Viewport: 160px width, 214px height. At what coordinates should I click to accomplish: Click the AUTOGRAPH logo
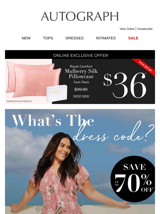[80, 16]
